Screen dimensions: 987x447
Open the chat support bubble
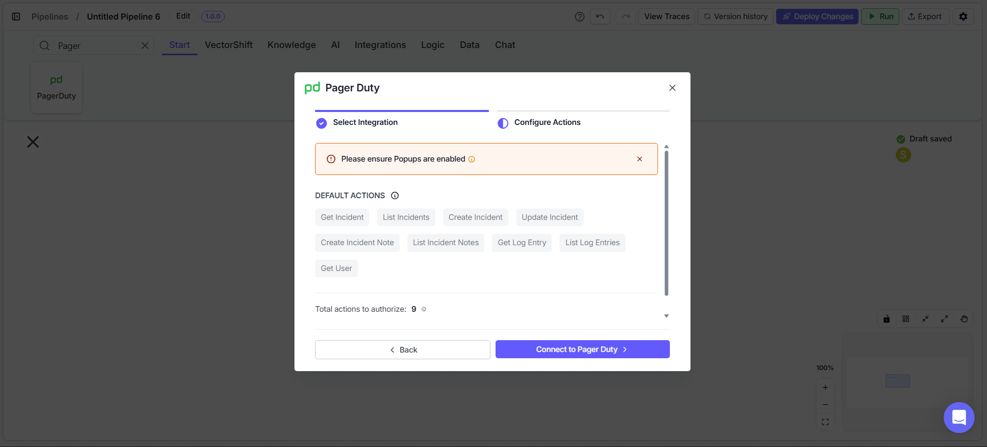click(959, 418)
